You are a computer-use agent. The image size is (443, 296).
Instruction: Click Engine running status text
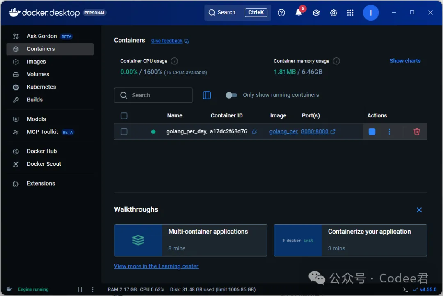(33, 289)
